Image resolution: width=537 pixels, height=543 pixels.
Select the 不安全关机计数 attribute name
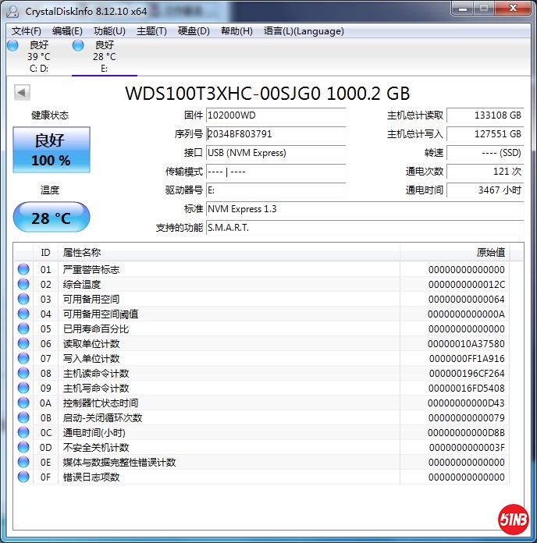(x=96, y=448)
